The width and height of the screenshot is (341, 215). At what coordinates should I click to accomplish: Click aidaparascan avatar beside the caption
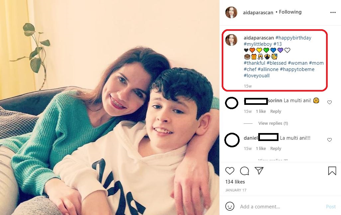[231, 40]
